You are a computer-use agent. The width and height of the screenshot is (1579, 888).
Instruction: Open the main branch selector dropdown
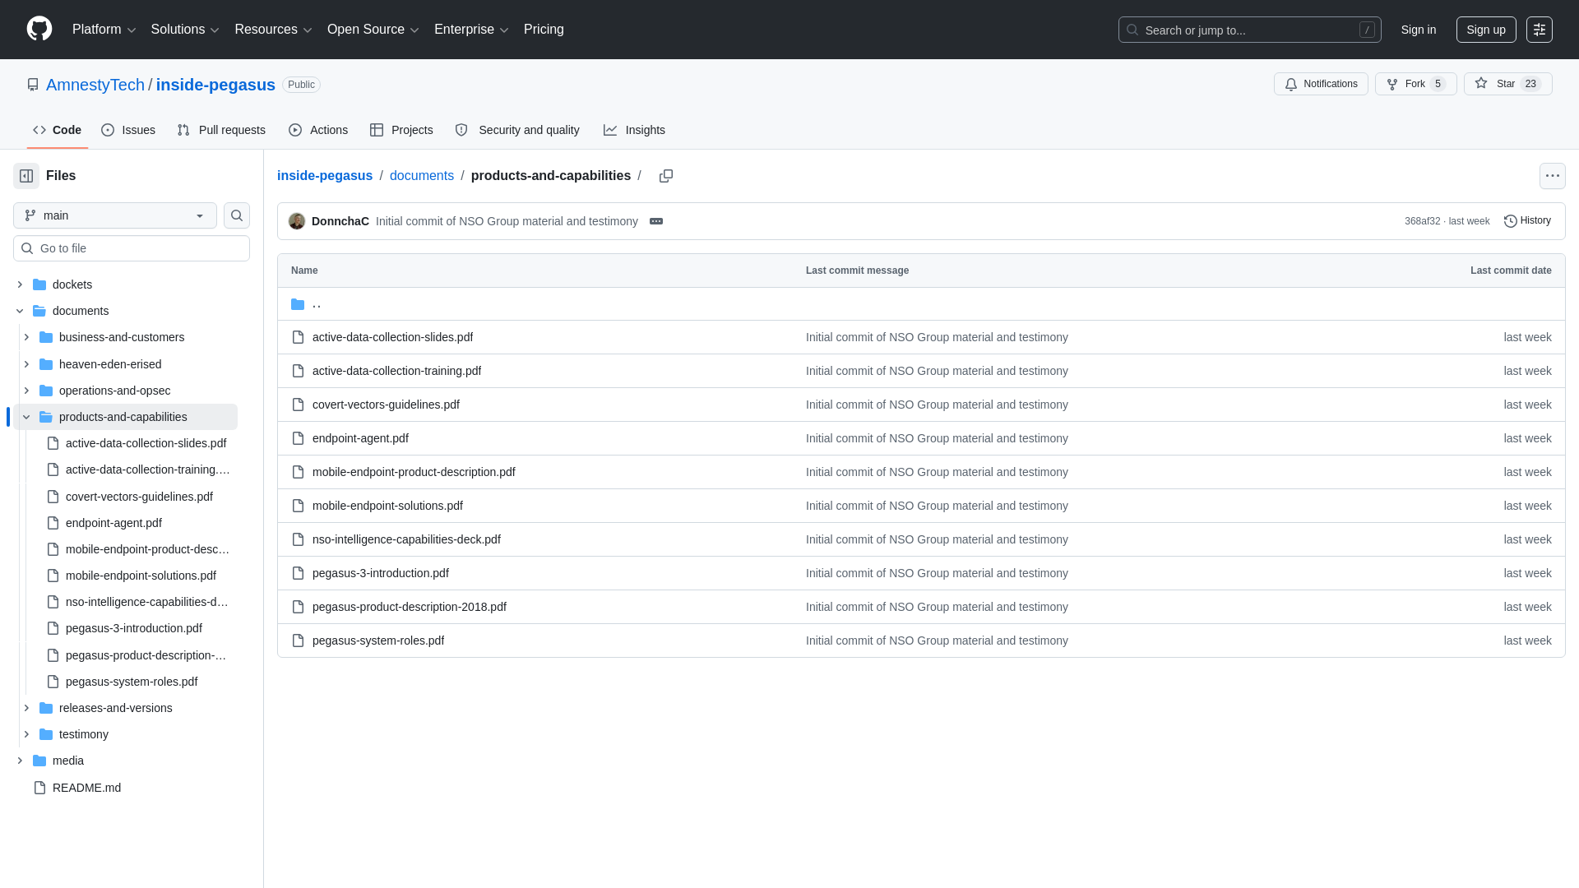tap(115, 215)
